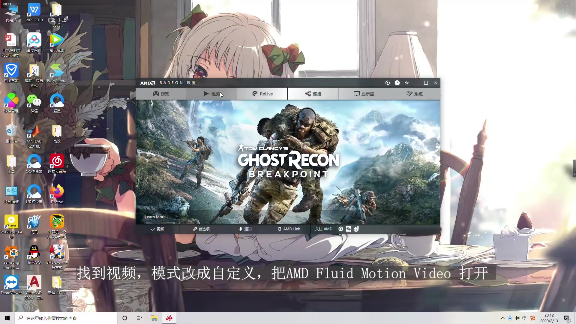Open Radeon preferences (首选项 gear icon)

pos(201,229)
